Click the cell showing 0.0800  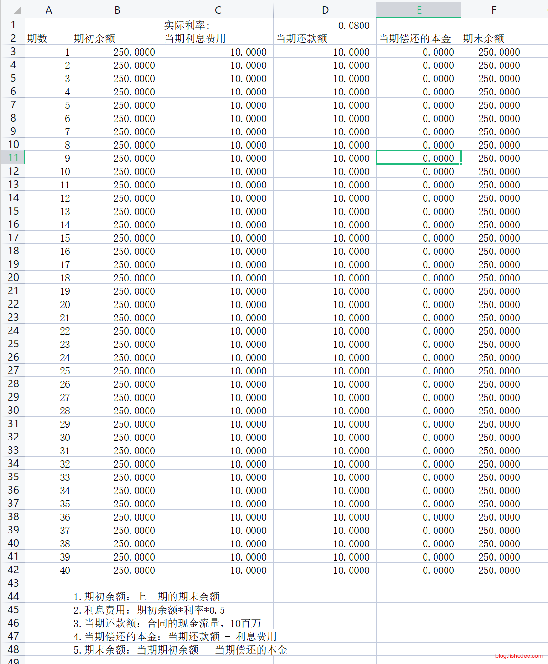click(325, 26)
